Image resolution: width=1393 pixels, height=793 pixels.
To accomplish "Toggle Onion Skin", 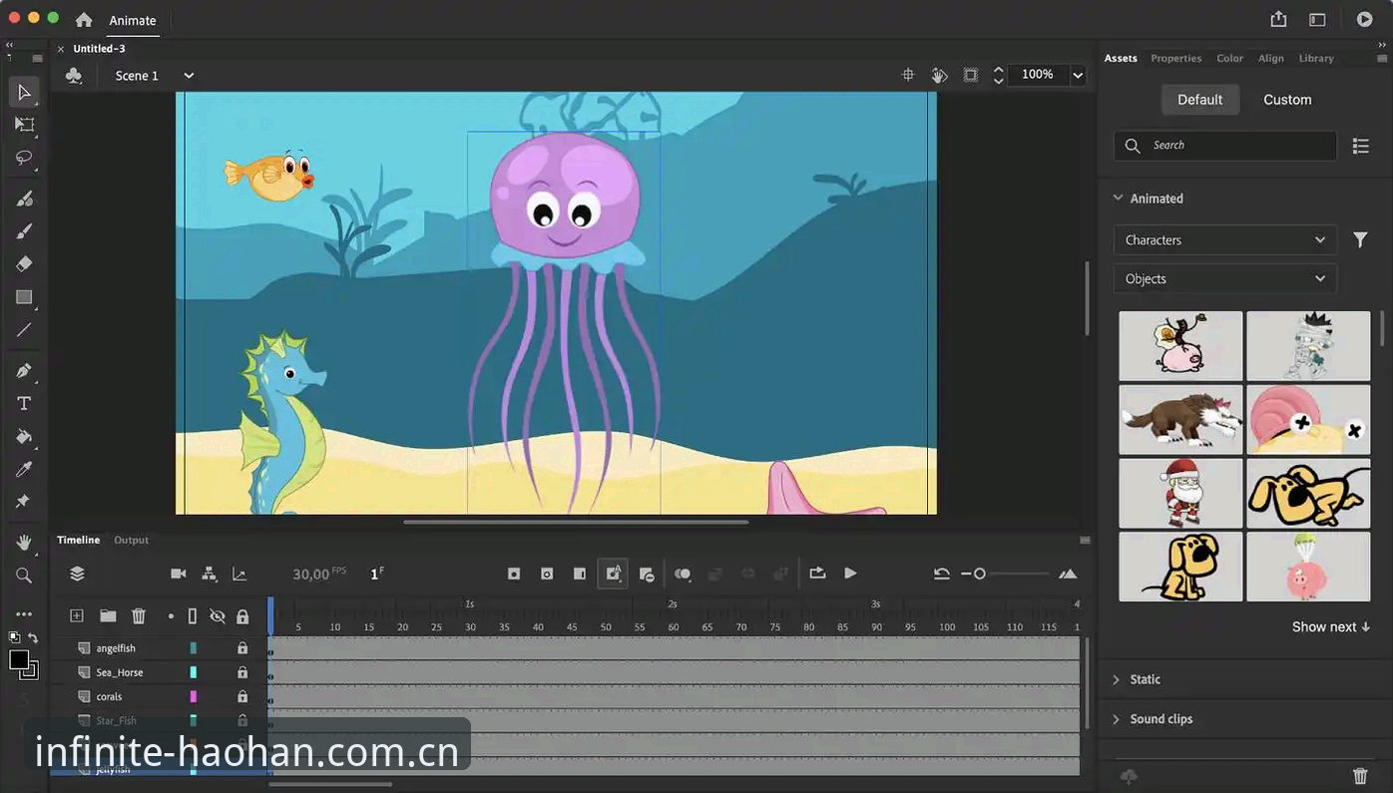I will (x=683, y=575).
